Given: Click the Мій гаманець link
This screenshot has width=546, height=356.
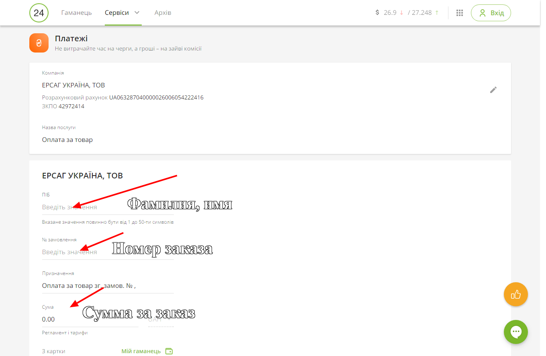Looking at the screenshot, I should tap(141, 351).
